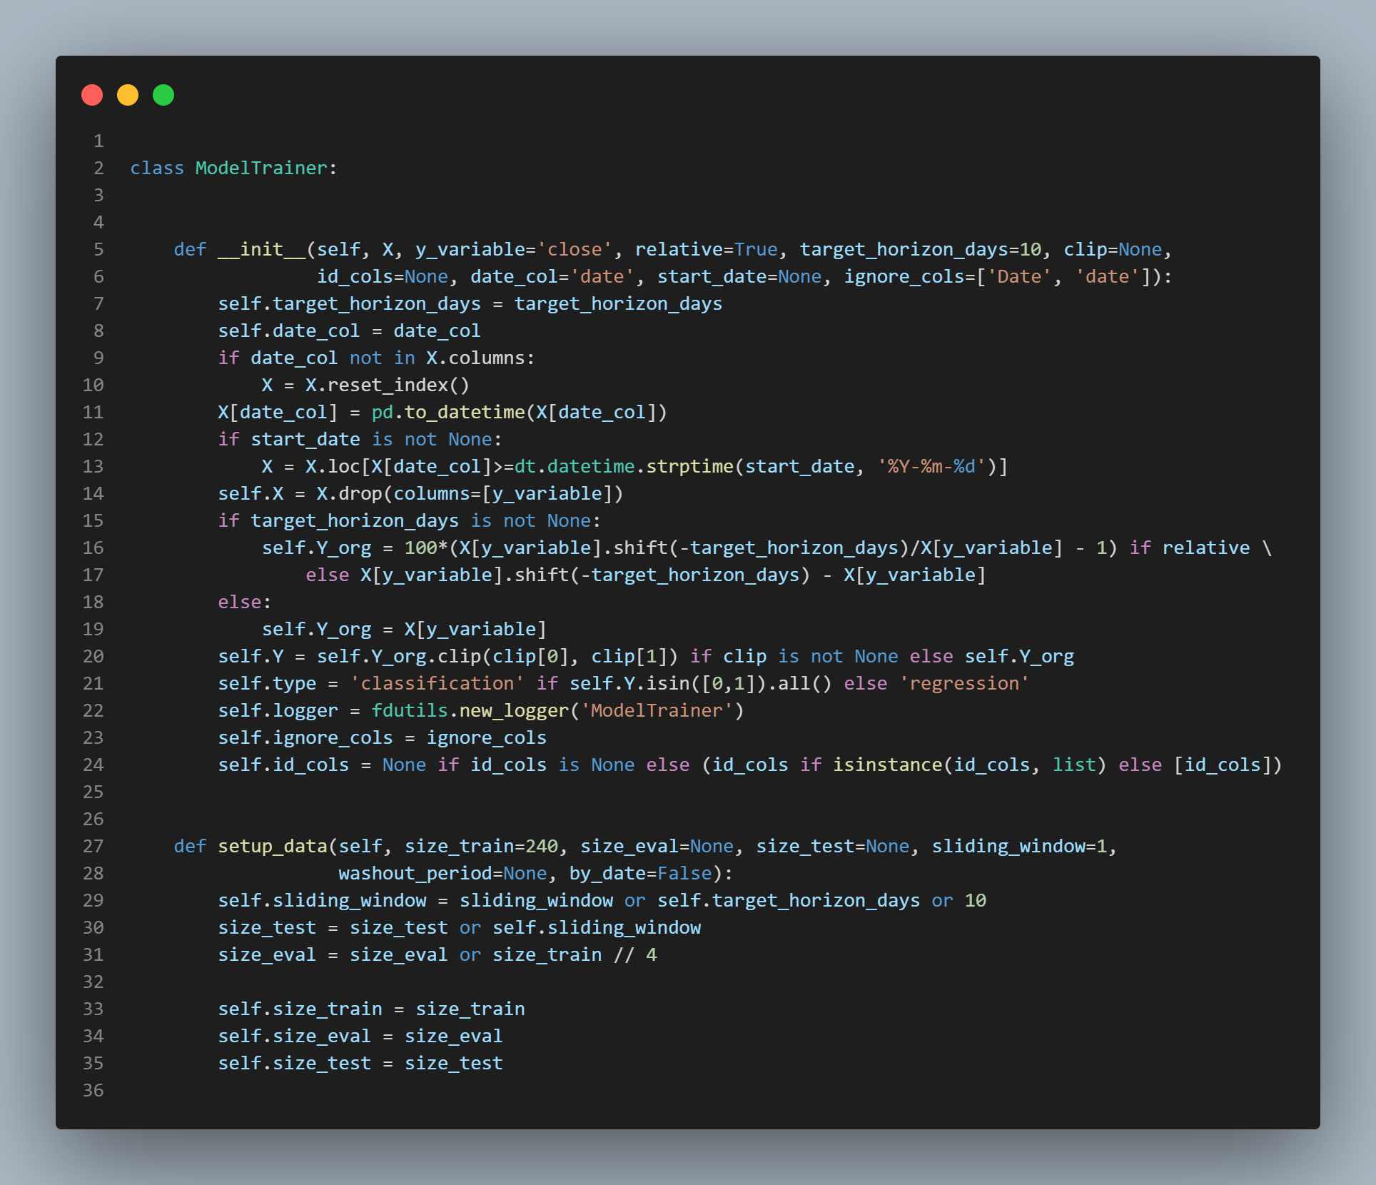Click by_date=False parameter
The width and height of the screenshot is (1376, 1185).
pos(640,873)
